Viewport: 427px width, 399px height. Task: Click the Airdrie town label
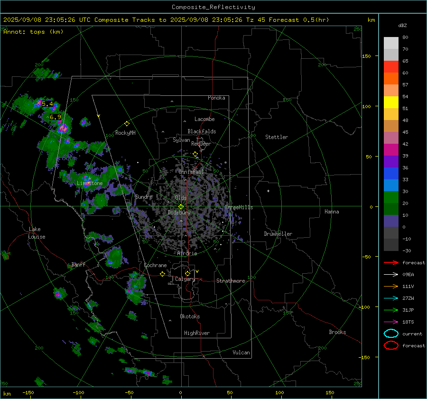point(187,253)
